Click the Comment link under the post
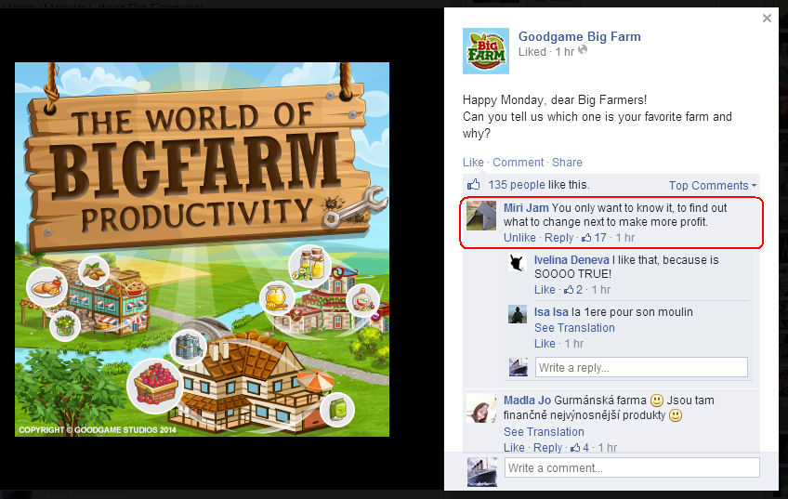The width and height of the screenshot is (788, 499). (518, 163)
